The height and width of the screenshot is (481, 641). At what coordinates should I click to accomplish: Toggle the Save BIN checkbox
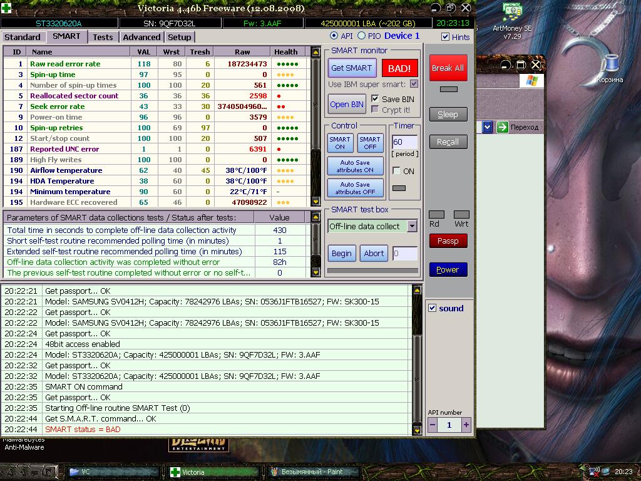pos(375,98)
